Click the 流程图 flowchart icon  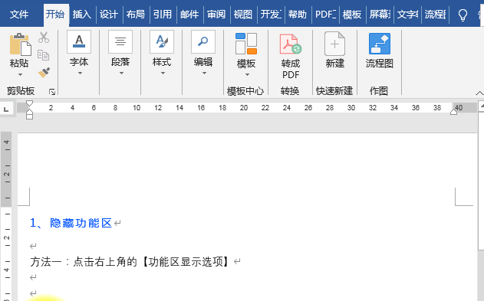[x=380, y=44]
